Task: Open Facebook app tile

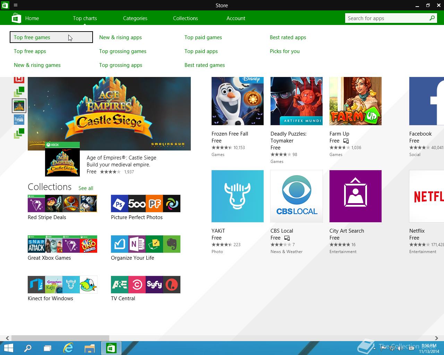Action: point(427,101)
